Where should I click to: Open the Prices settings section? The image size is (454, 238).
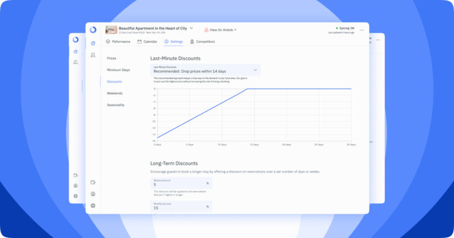[112, 58]
